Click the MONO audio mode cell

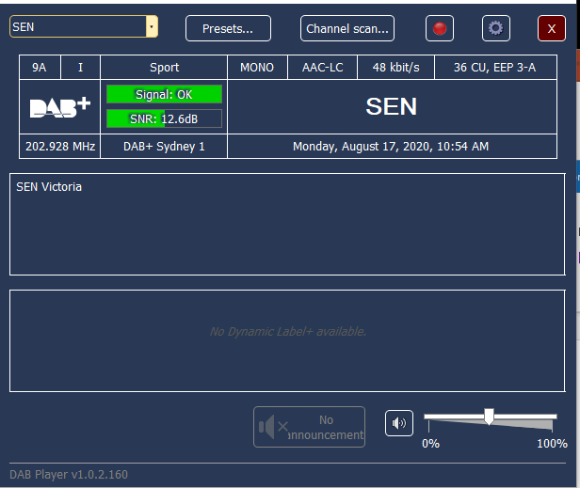point(257,68)
